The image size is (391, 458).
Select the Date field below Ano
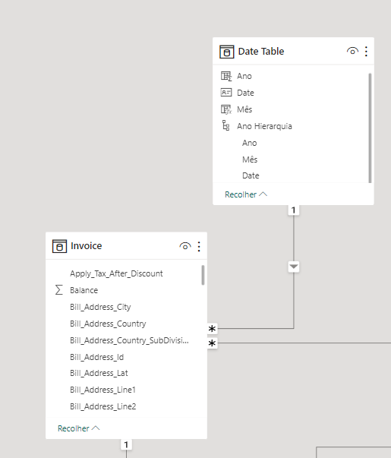click(x=245, y=93)
